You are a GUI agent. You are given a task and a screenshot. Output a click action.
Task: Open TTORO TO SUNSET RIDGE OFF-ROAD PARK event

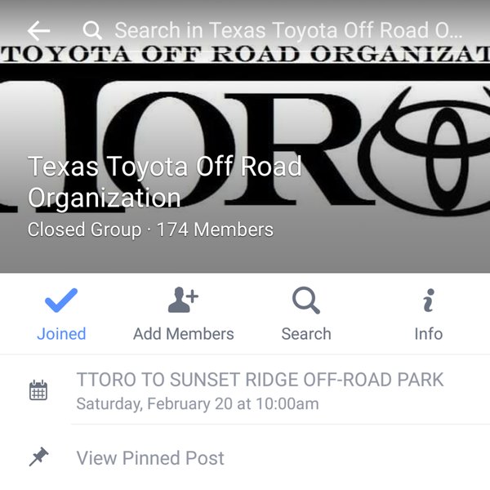tap(260, 380)
